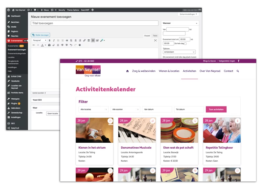
Task: Insert a special character (omega)
Action: click(x=58, y=45)
